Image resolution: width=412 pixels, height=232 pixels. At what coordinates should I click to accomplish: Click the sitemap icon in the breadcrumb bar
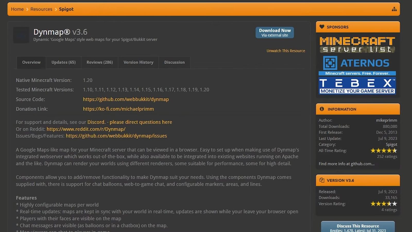tap(394, 9)
